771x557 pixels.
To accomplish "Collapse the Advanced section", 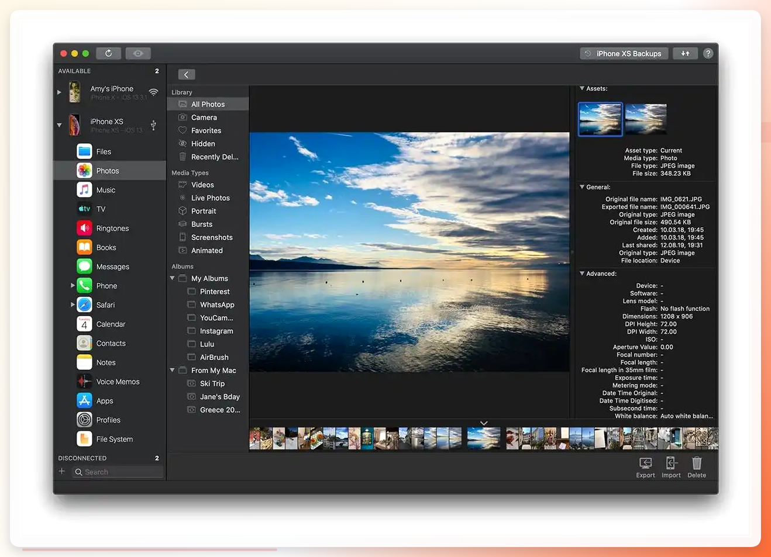I will [582, 274].
